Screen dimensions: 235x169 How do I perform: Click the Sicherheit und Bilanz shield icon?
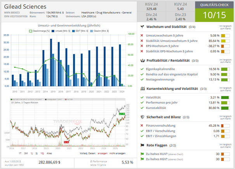click(x=143, y=117)
